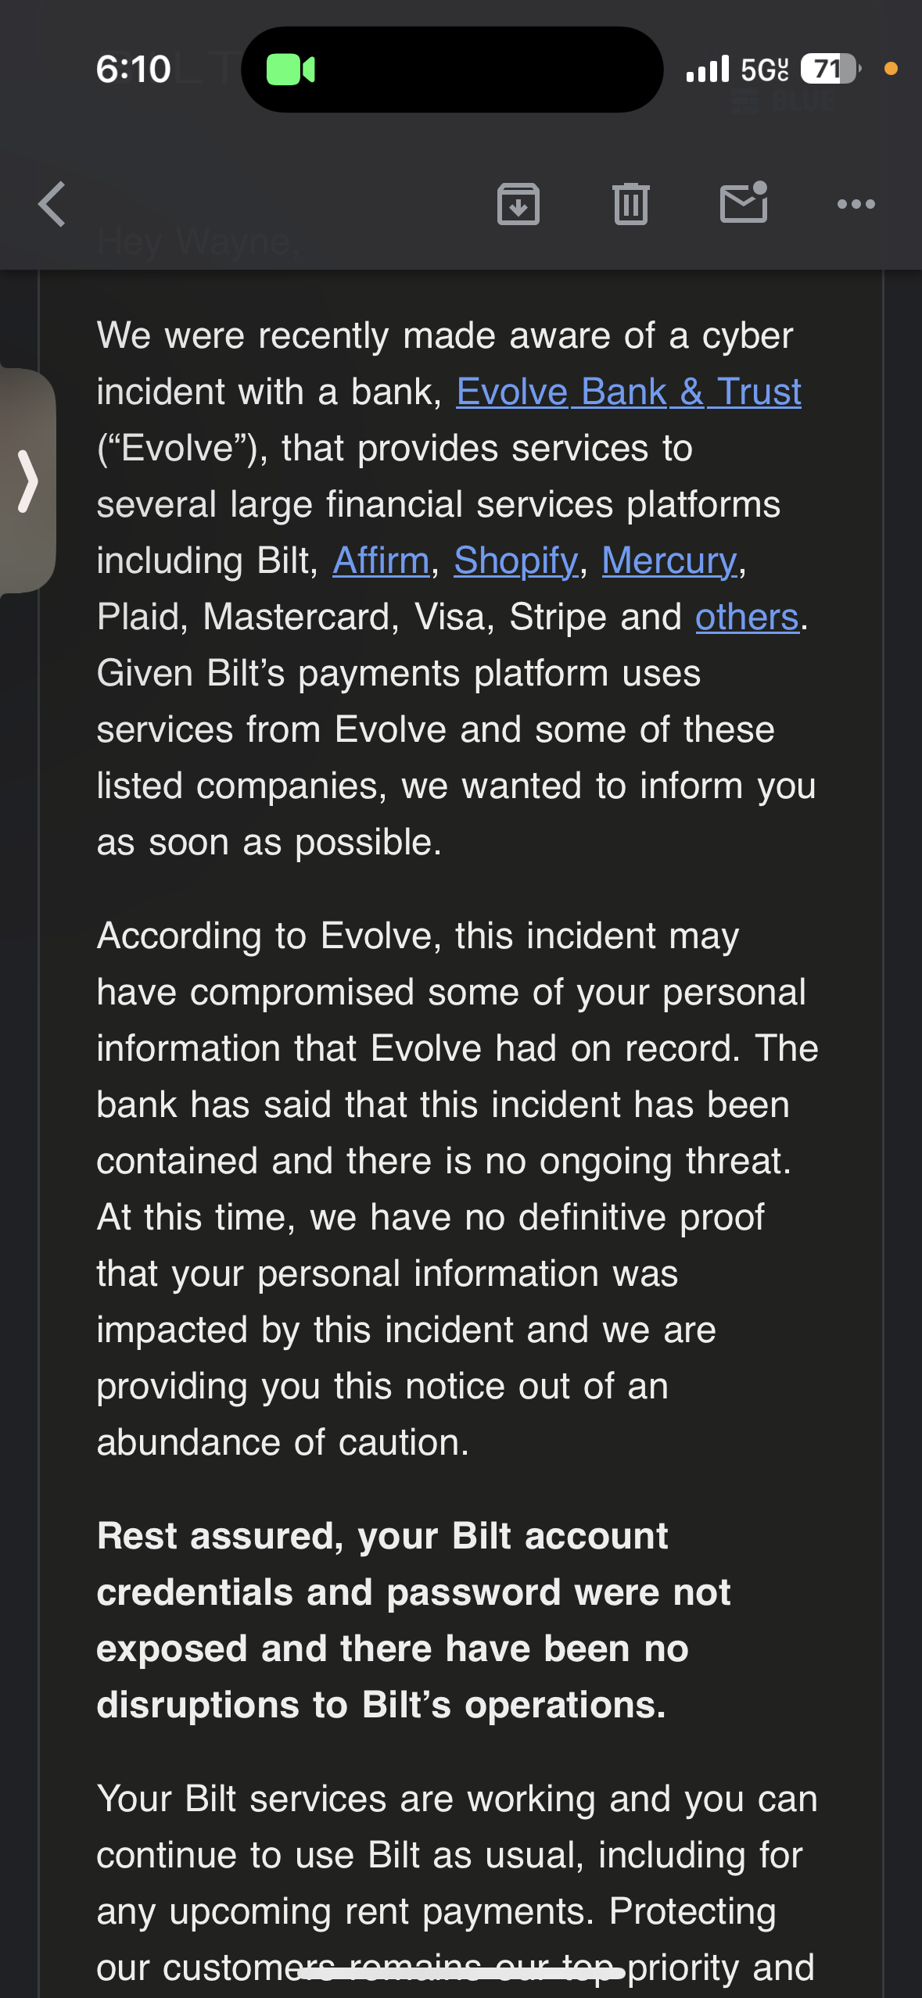Tap the battery level indicator
This screenshot has width=922, height=1998.
click(x=831, y=70)
